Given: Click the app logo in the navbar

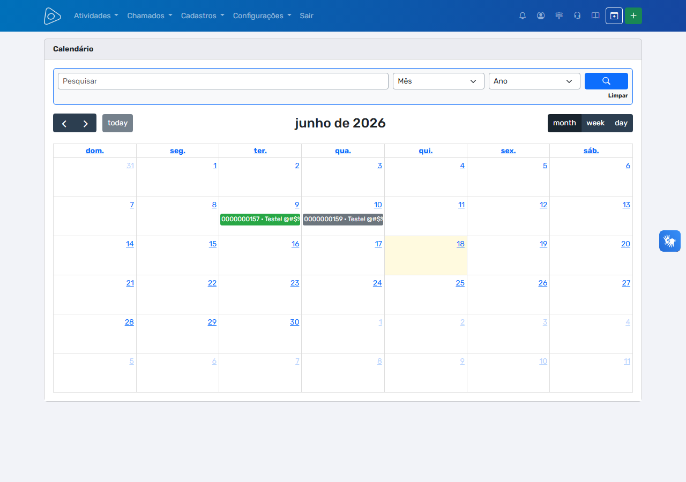Looking at the screenshot, I should click(53, 16).
